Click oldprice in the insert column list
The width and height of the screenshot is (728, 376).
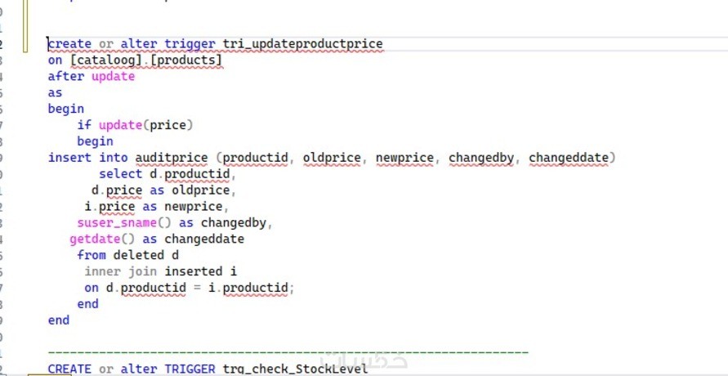click(332, 157)
